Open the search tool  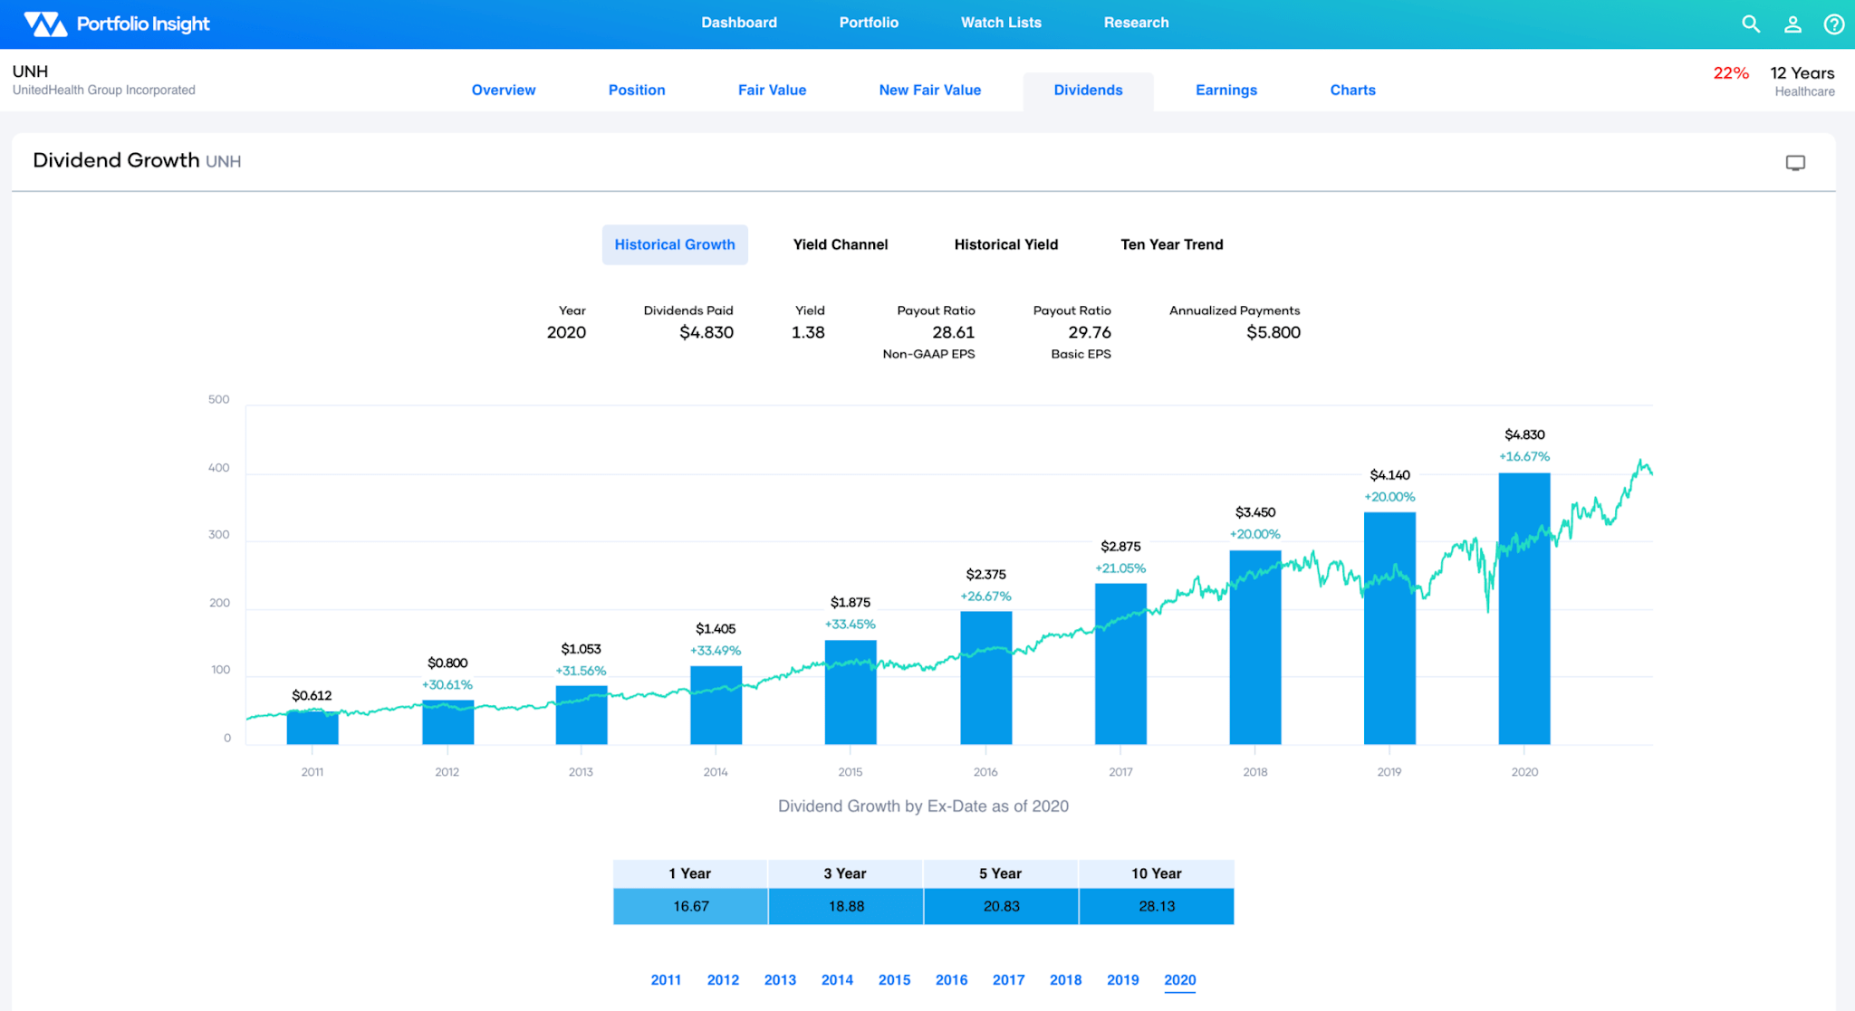click(1751, 24)
